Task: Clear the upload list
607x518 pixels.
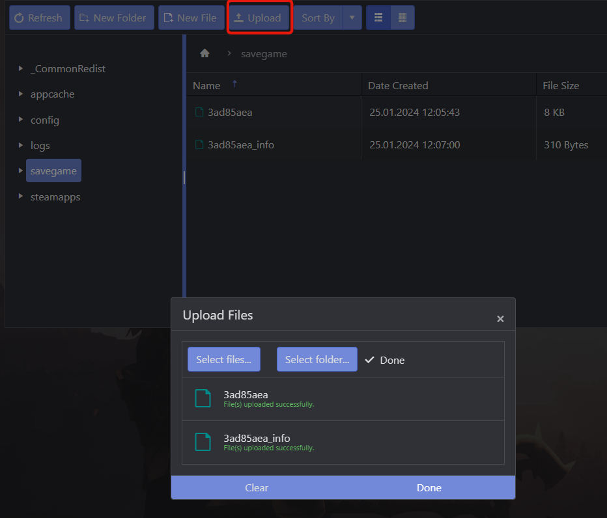Action: click(x=257, y=487)
